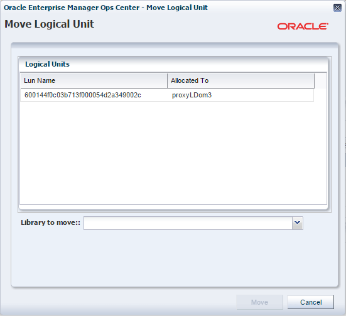This screenshot has width=346, height=316.
Task: Click the Library to move label
Action: (x=50, y=222)
